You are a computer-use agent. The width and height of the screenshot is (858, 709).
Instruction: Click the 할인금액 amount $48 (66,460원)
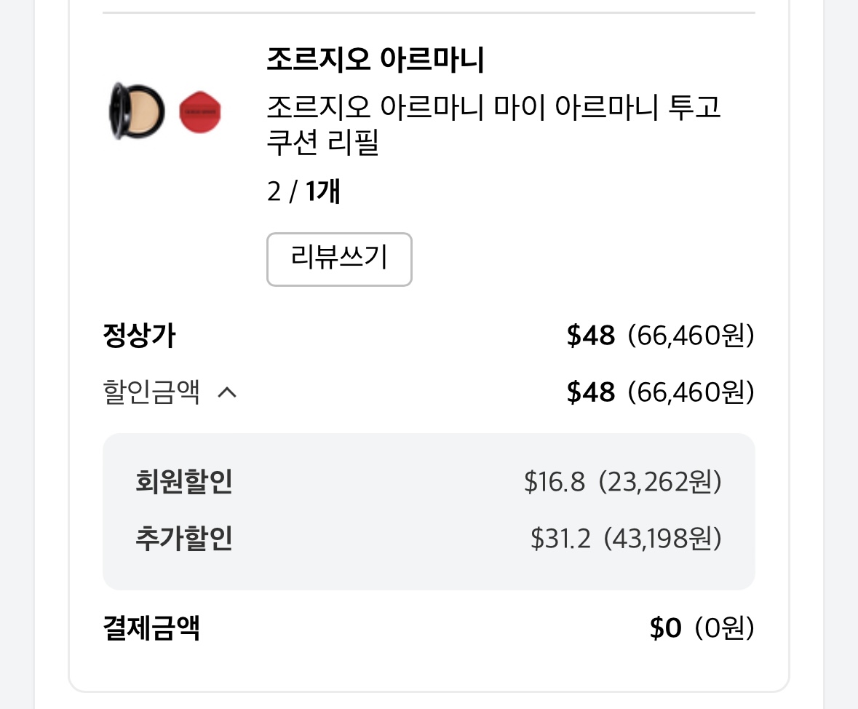click(x=661, y=392)
